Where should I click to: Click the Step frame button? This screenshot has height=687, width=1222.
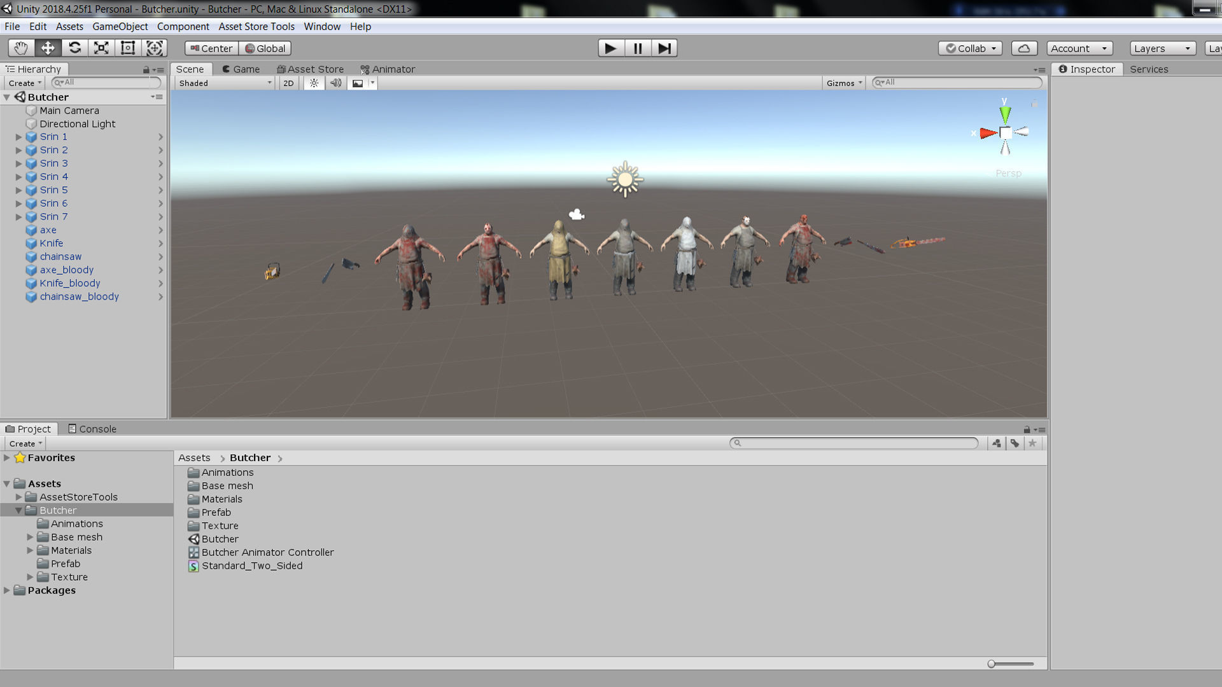[x=664, y=48]
